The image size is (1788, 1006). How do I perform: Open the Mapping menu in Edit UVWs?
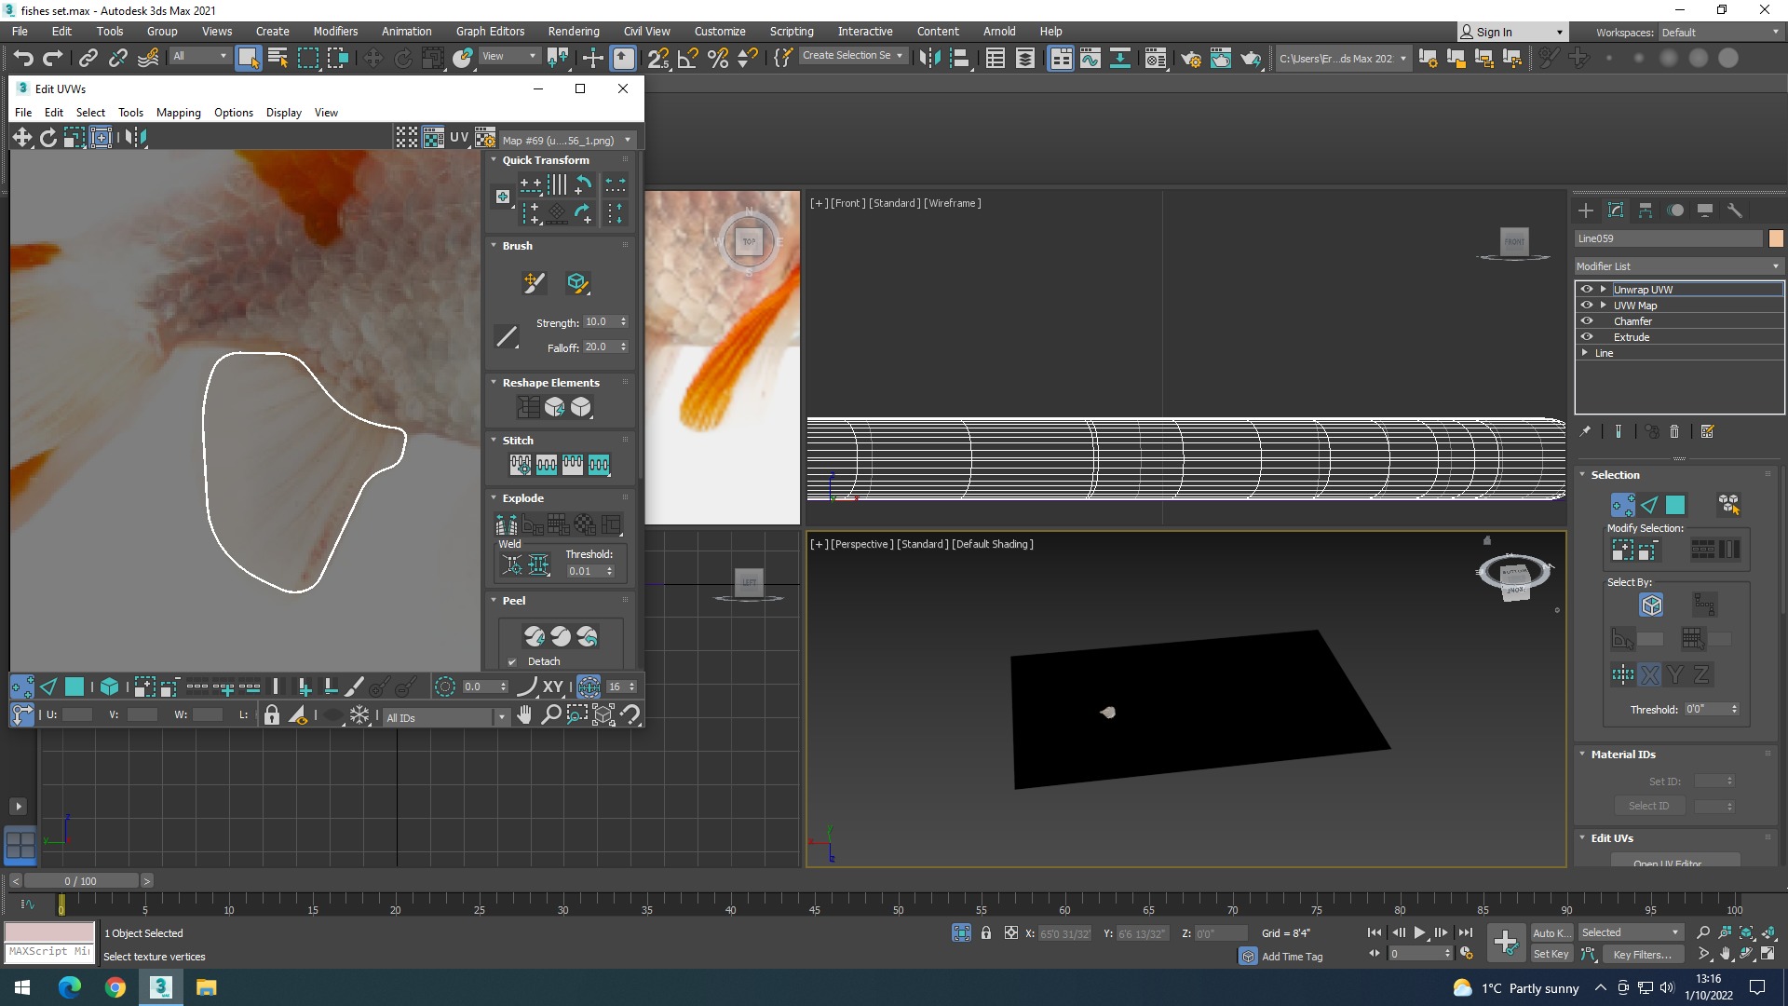178,113
